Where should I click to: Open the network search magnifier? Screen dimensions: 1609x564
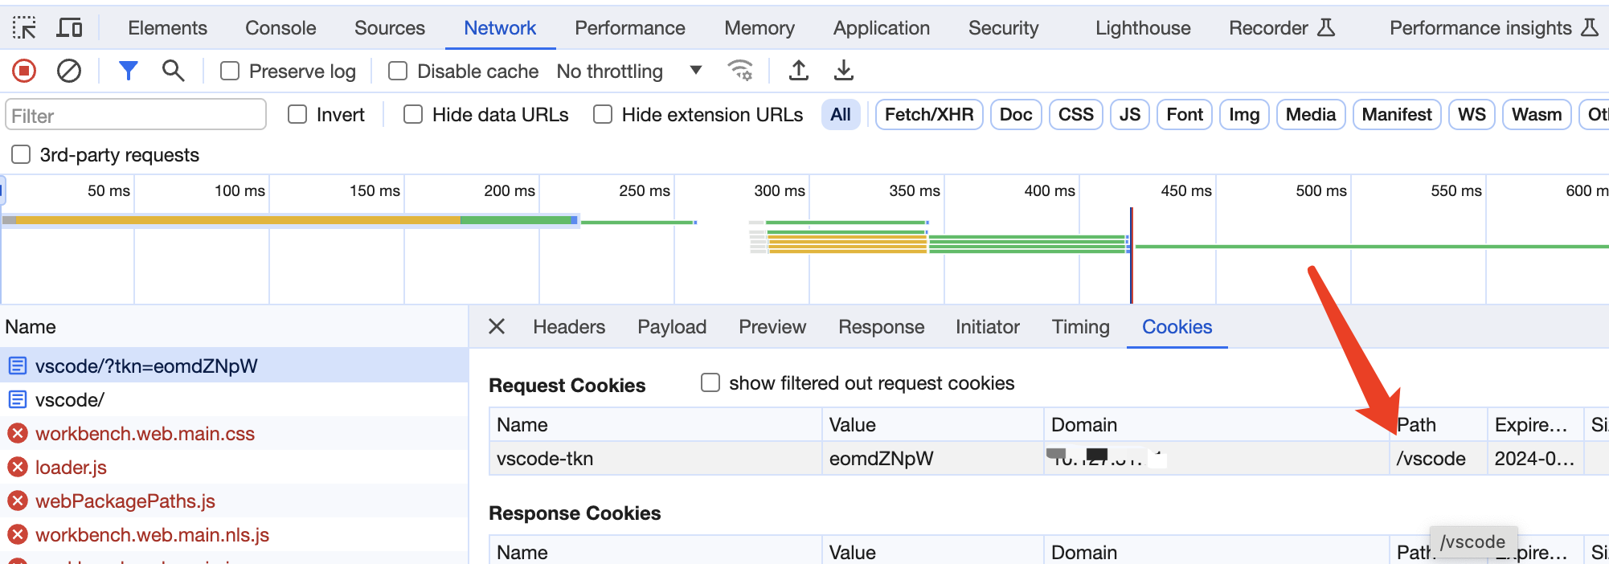173,72
